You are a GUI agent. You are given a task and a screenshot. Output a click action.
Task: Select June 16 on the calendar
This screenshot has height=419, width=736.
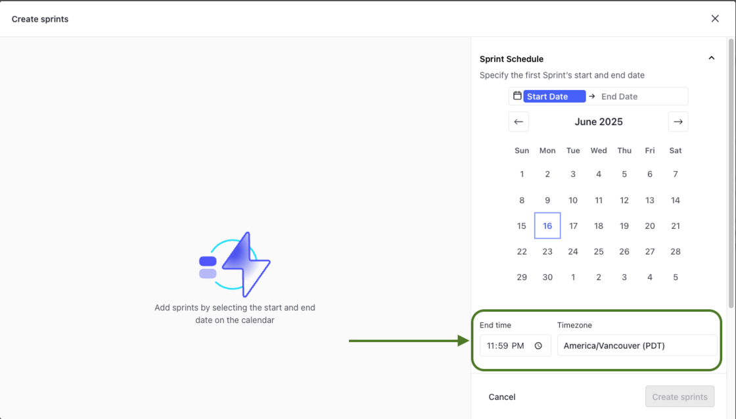click(x=547, y=226)
